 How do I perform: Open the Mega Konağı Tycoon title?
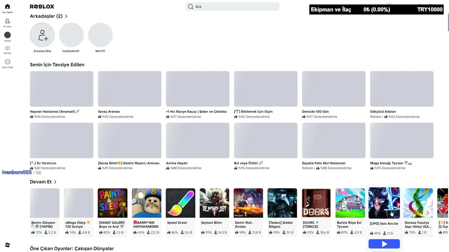pos(391,163)
